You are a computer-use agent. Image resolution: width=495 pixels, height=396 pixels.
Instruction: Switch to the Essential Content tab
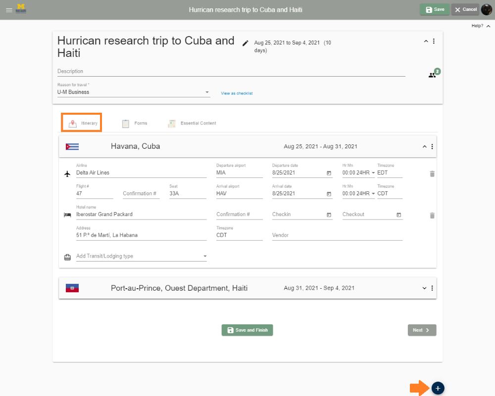[192, 123]
